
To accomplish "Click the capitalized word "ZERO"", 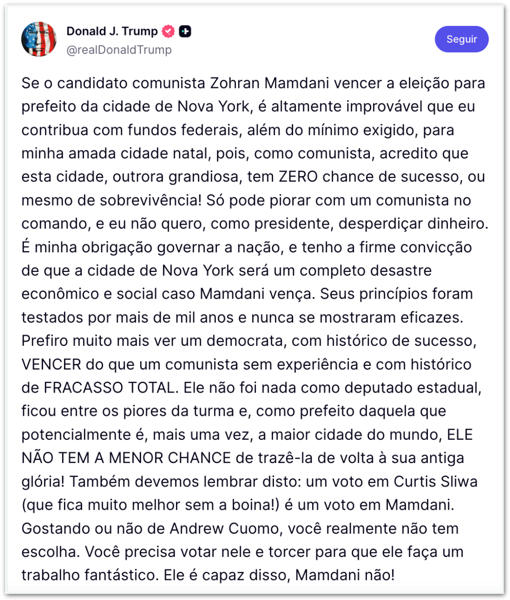I will pos(298,177).
